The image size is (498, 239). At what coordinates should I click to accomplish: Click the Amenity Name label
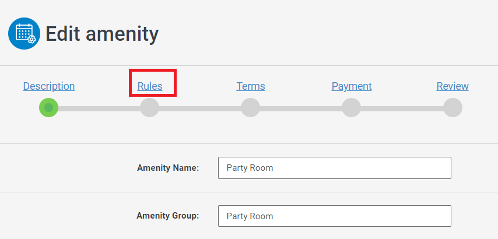click(x=168, y=168)
